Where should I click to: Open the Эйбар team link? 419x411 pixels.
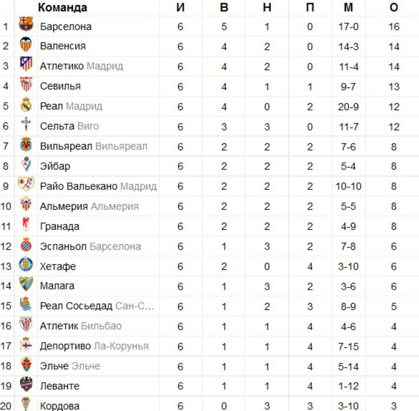point(55,166)
